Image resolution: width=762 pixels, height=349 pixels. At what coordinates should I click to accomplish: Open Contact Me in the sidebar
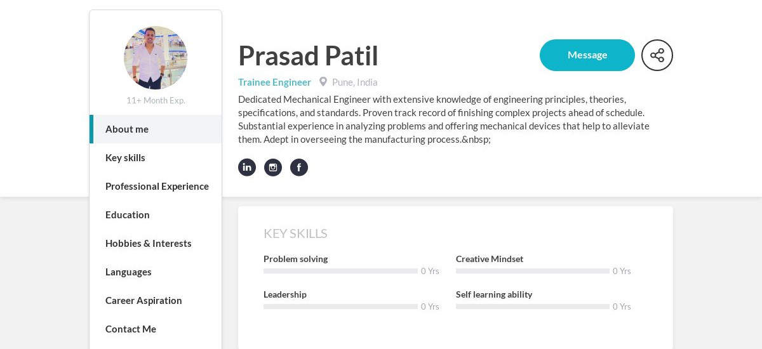[x=156, y=329]
